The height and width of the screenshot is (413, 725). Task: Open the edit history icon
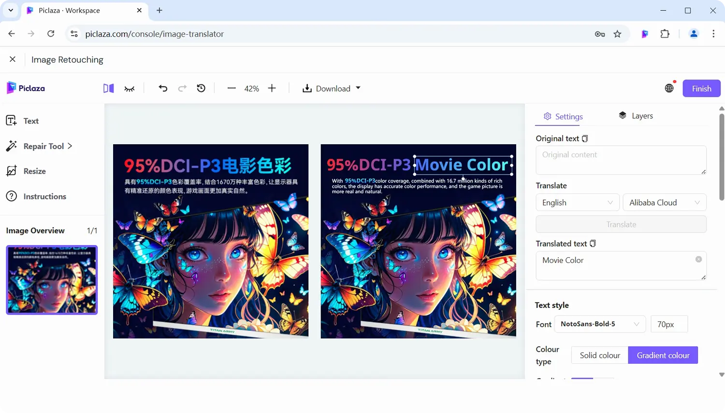click(x=201, y=88)
